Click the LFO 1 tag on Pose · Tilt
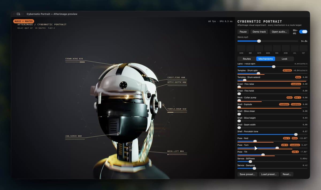 click(295, 152)
